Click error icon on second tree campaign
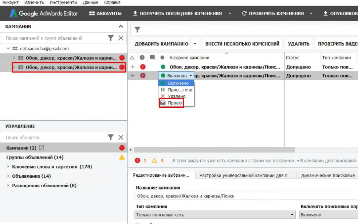 [x=122, y=67]
